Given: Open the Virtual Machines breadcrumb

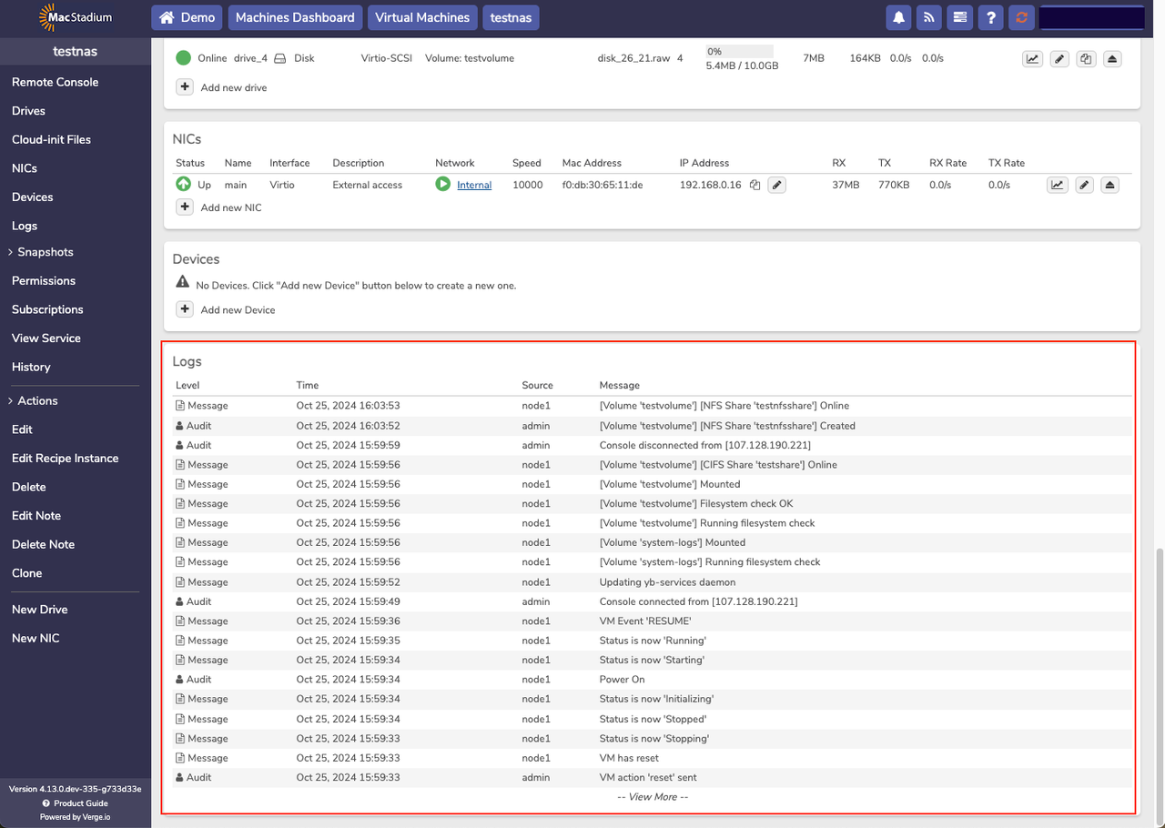Looking at the screenshot, I should (422, 17).
